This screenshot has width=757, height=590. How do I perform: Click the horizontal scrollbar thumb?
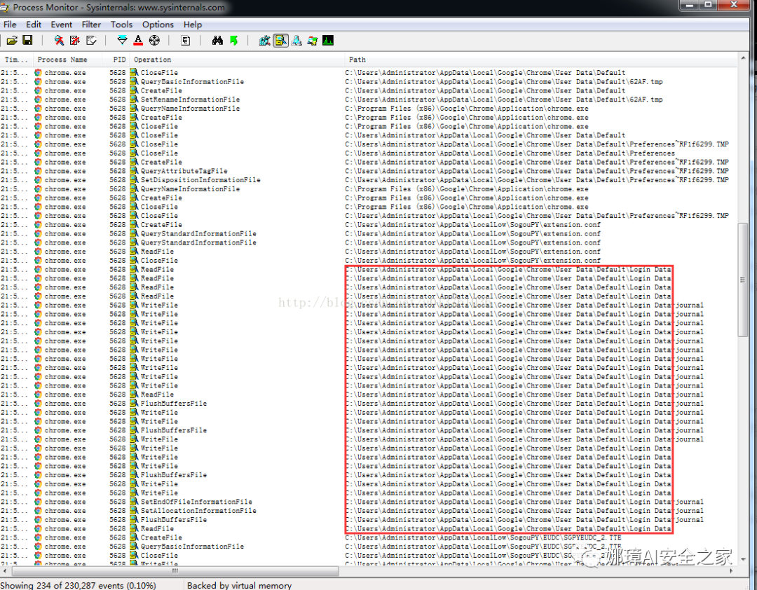coord(175,571)
